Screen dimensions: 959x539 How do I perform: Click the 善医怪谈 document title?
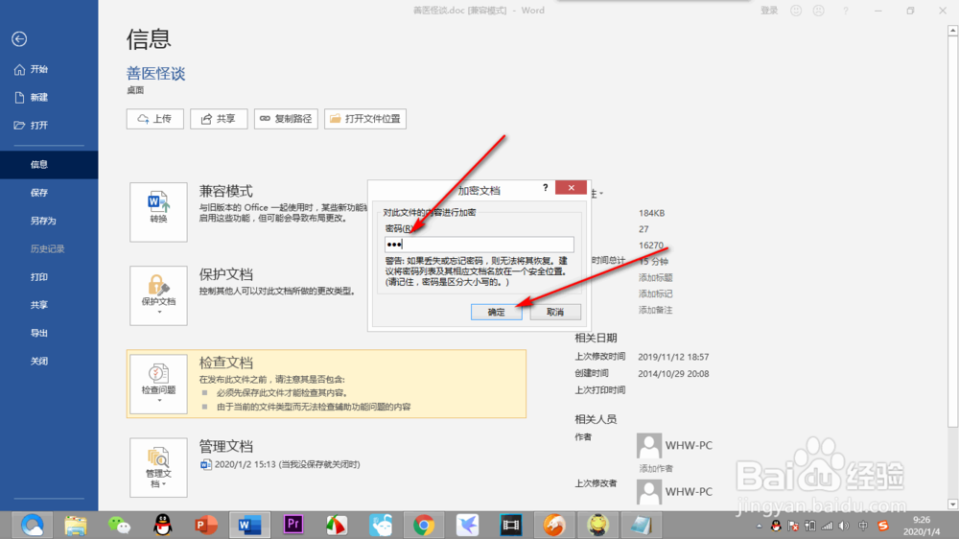coord(155,74)
